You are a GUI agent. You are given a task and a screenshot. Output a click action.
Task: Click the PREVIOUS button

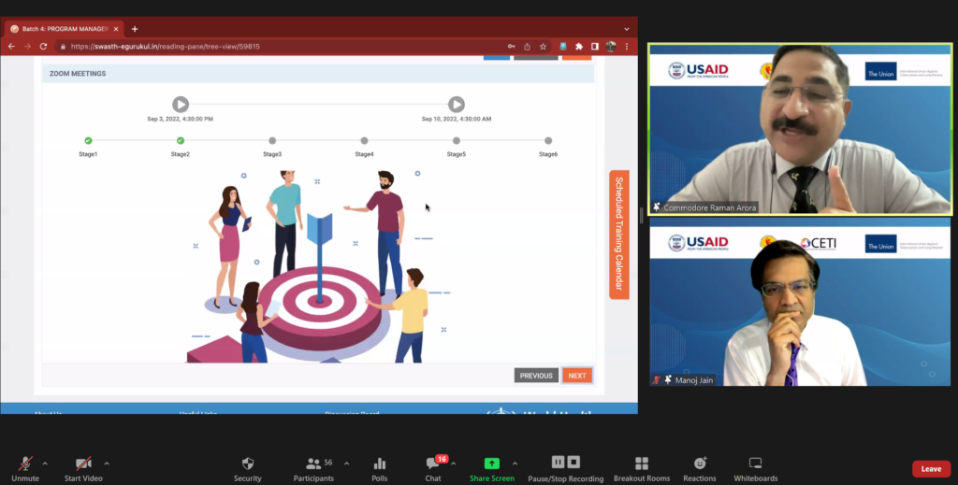[536, 376]
